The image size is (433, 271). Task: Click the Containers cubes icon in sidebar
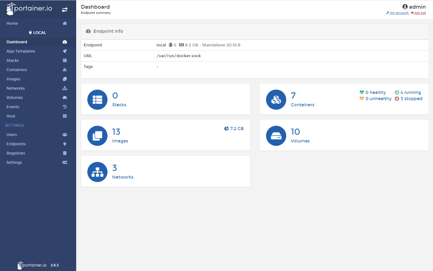(x=65, y=70)
